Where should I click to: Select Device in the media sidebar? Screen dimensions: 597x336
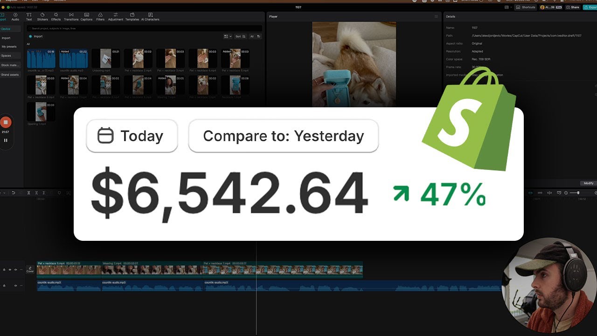[x=10, y=29]
